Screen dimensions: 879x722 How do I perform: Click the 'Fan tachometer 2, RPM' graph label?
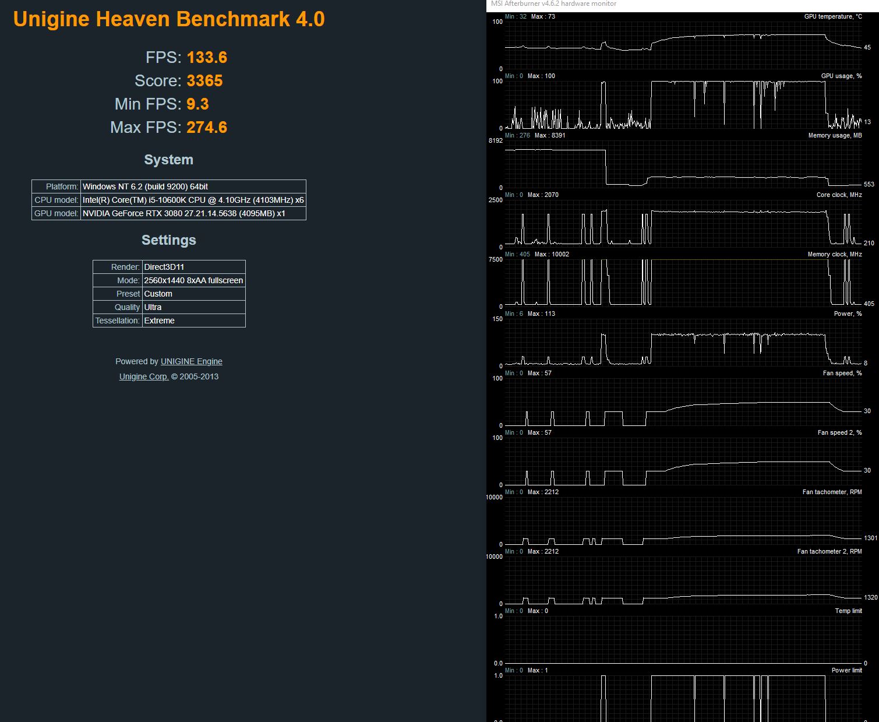tap(829, 551)
